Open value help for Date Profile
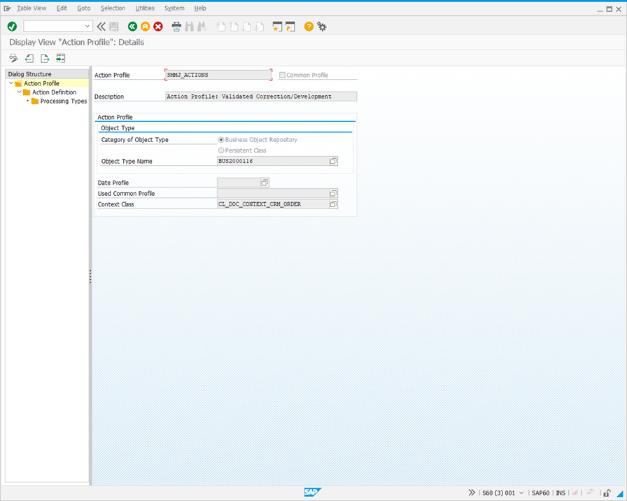627x501 pixels. [265, 182]
